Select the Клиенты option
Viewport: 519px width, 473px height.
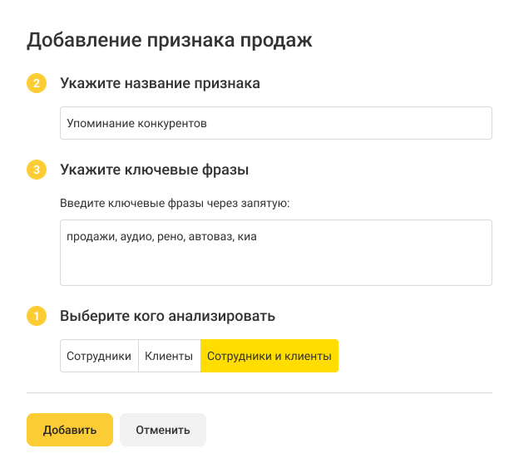(x=169, y=356)
